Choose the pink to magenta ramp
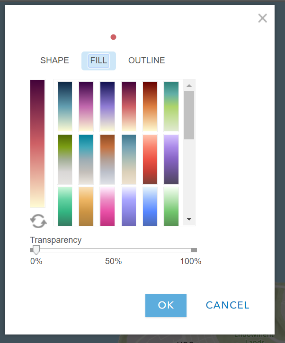The image size is (285, 343). click(107, 206)
